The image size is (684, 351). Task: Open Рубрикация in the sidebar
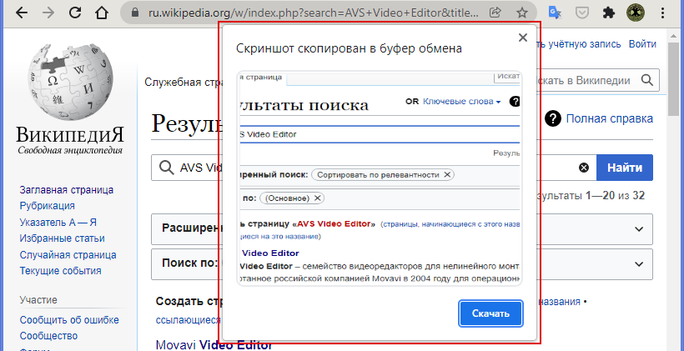click(x=47, y=206)
